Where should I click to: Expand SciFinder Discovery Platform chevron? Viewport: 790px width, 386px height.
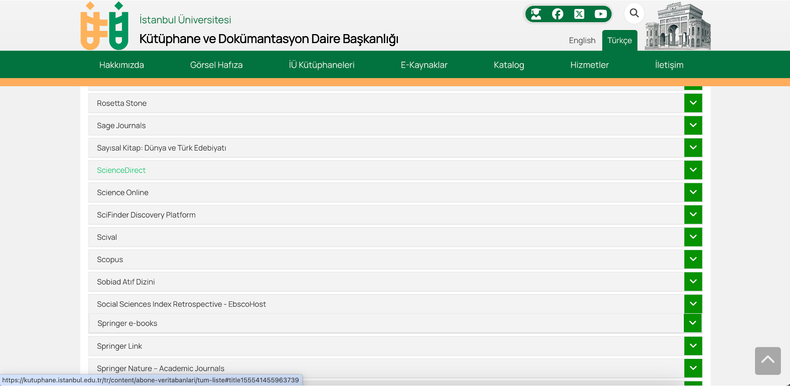693,214
